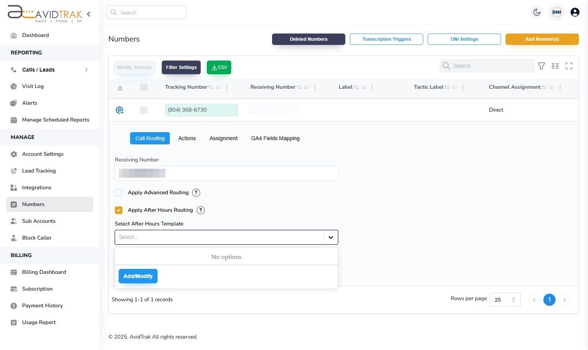Click Receiving Number input field
The width and height of the screenshot is (588, 350).
(227, 173)
